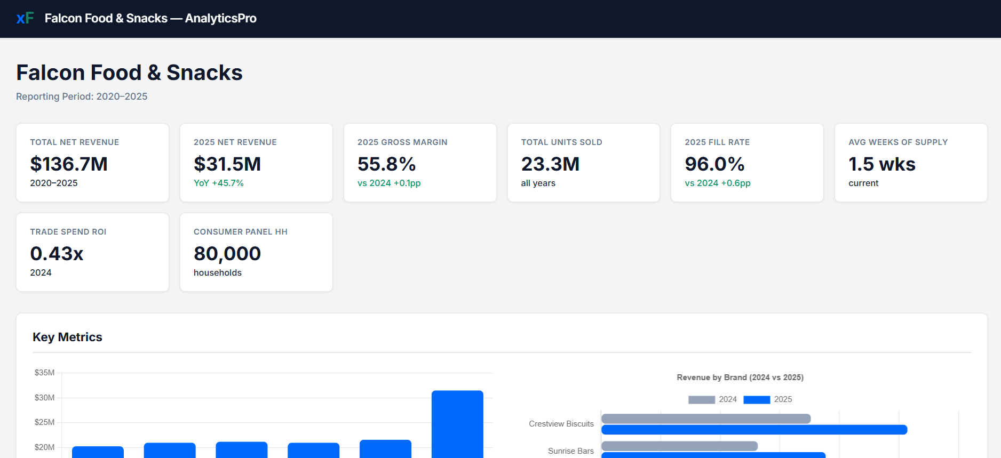Click the YoY +45.7% change text

tap(219, 183)
